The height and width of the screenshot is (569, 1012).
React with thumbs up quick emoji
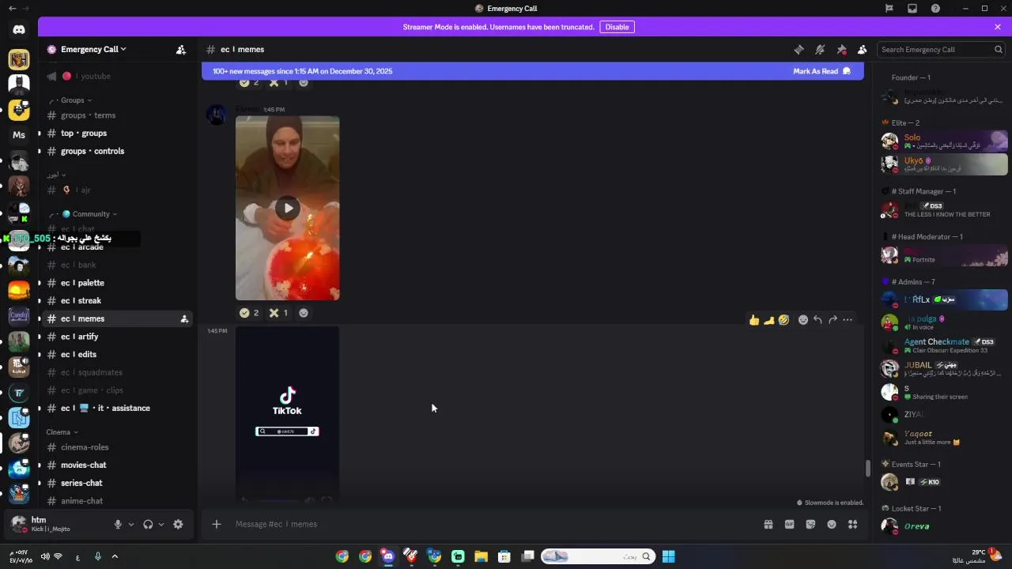point(754,320)
